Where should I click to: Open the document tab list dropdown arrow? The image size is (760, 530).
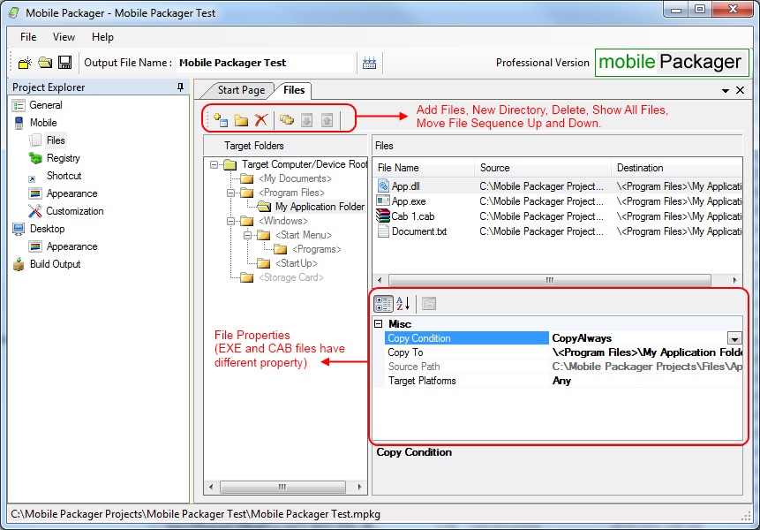[x=726, y=91]
